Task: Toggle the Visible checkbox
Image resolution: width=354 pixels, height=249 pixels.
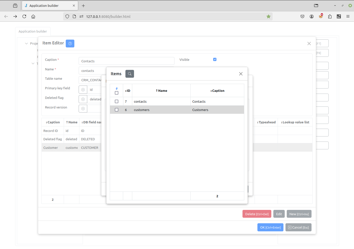Action: [x=215, y=60]
